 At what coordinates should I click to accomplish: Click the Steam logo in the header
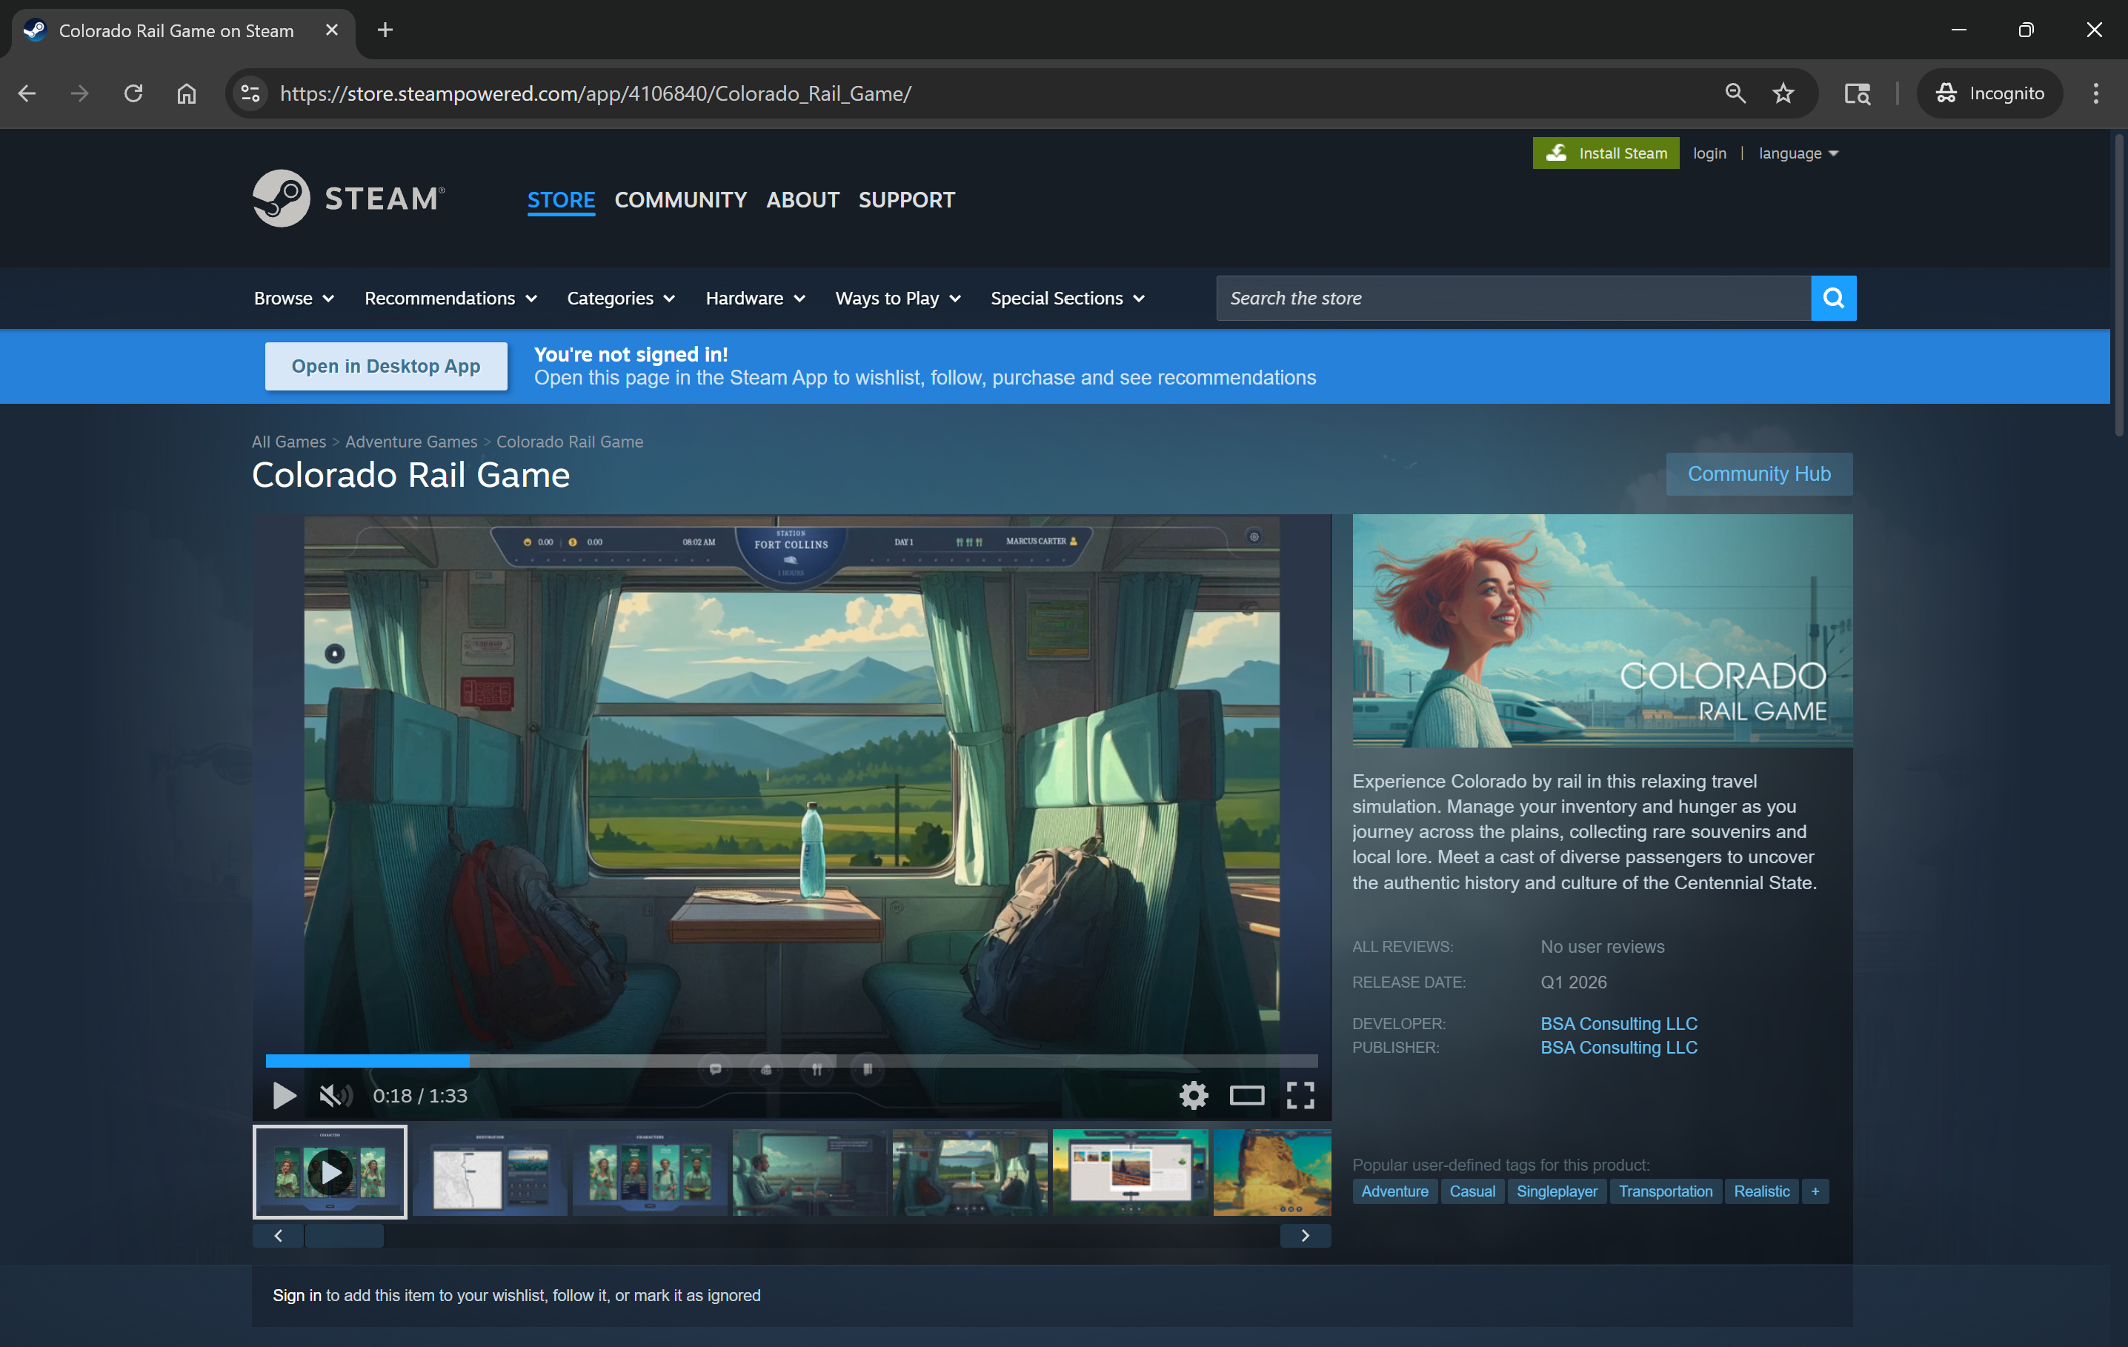click(348, 198)
